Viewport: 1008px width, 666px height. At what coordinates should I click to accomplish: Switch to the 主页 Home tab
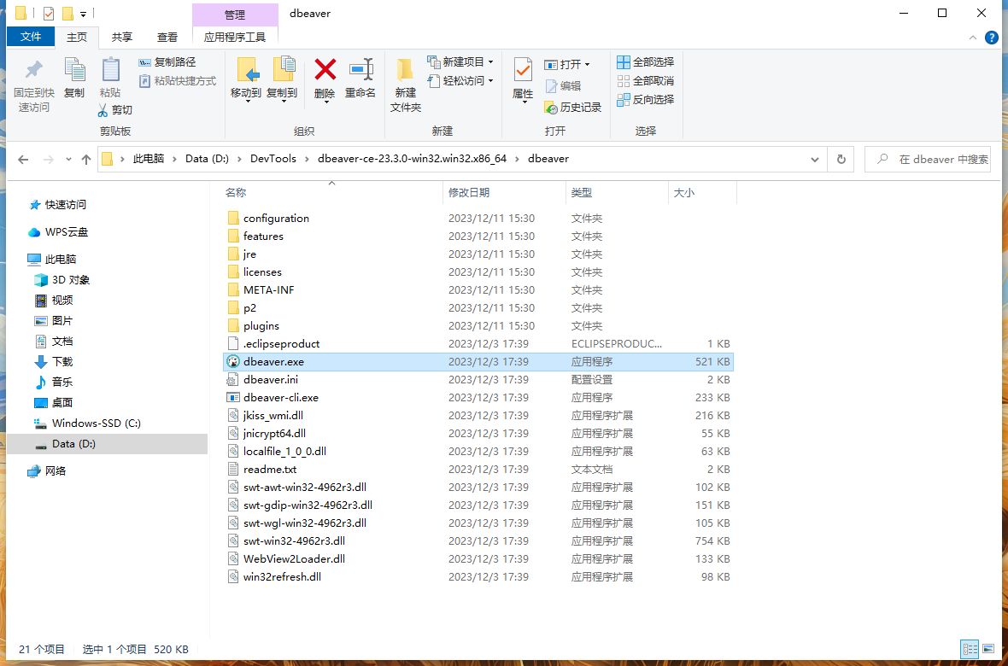pyautogui.click(x=77, y=38)
